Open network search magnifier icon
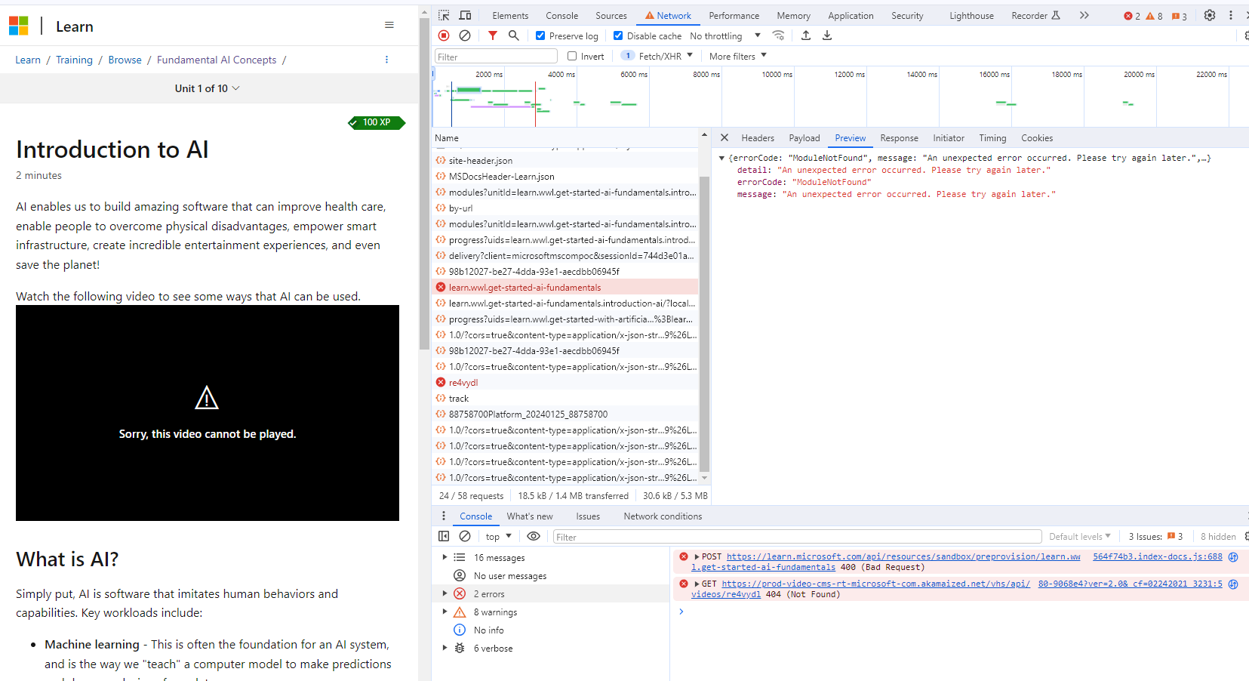The width and height of the screenshot is (1249, 681). pos(514,35)
